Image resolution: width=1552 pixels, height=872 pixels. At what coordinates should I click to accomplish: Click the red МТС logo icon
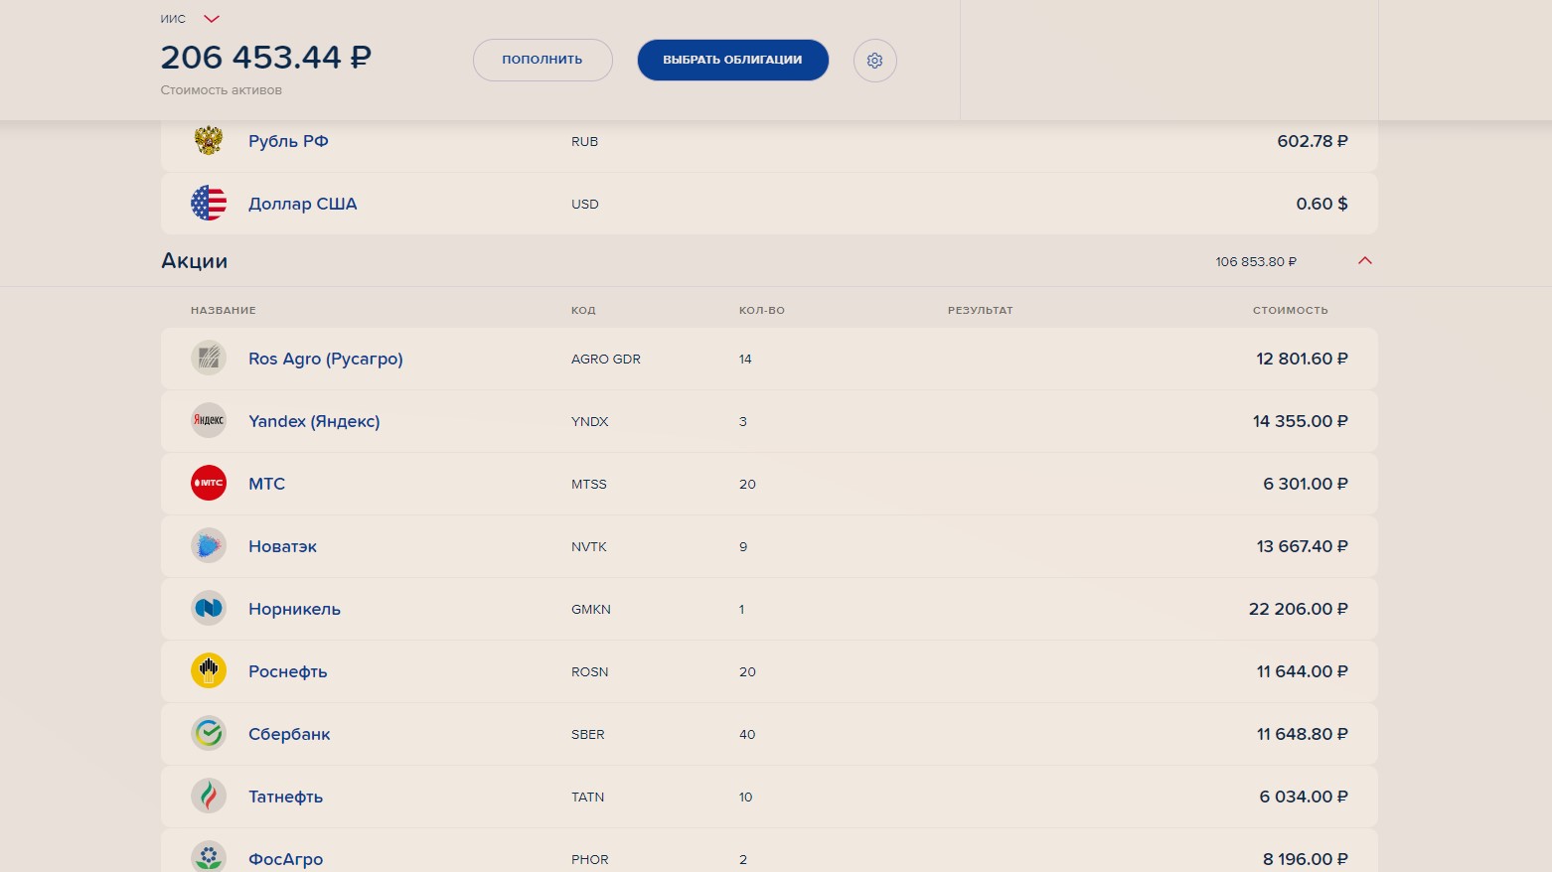click(x=209, y=483)
